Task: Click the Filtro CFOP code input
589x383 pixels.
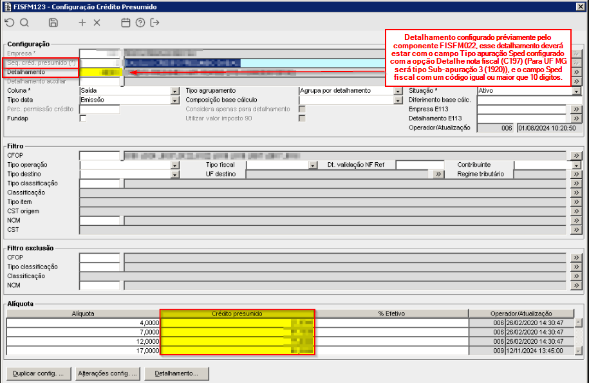Action: coord(100,156)
